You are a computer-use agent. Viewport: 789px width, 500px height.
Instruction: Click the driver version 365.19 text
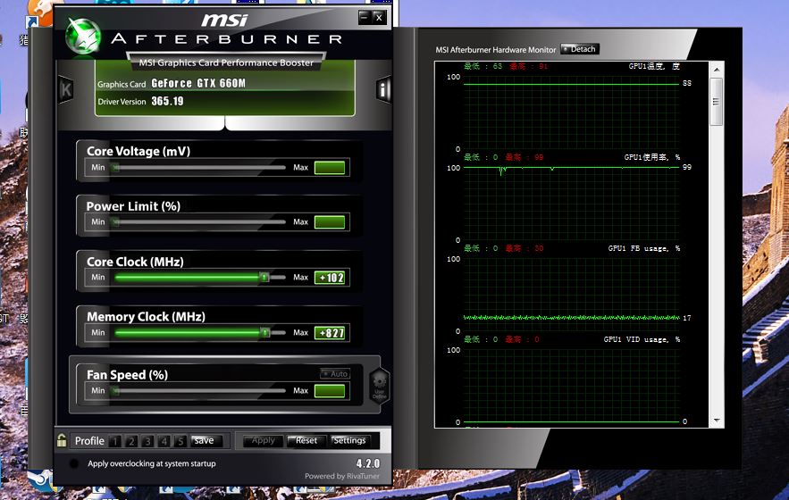point(168,101)
